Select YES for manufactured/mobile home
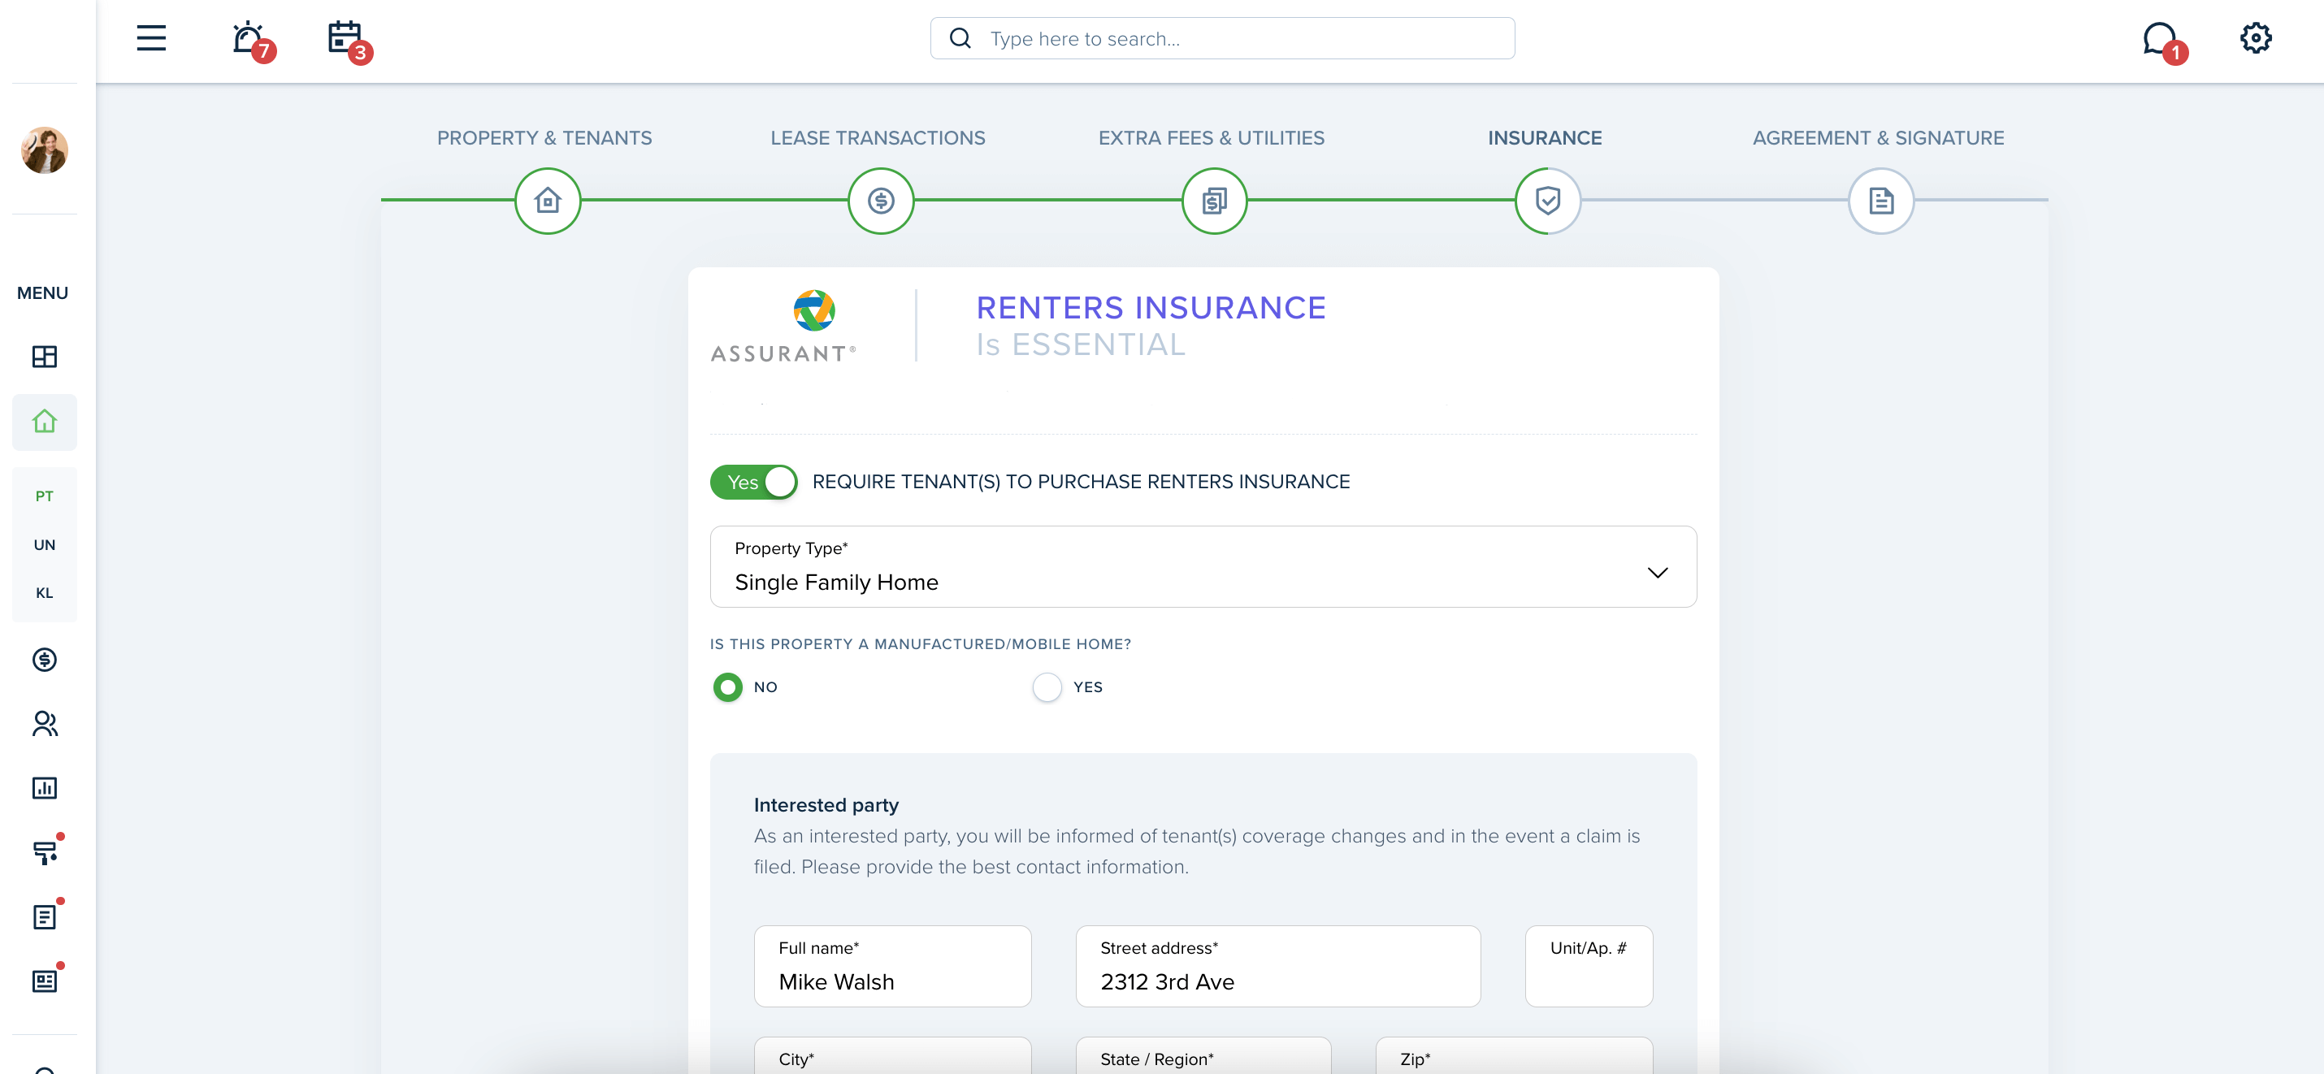 click(1047, 687)
